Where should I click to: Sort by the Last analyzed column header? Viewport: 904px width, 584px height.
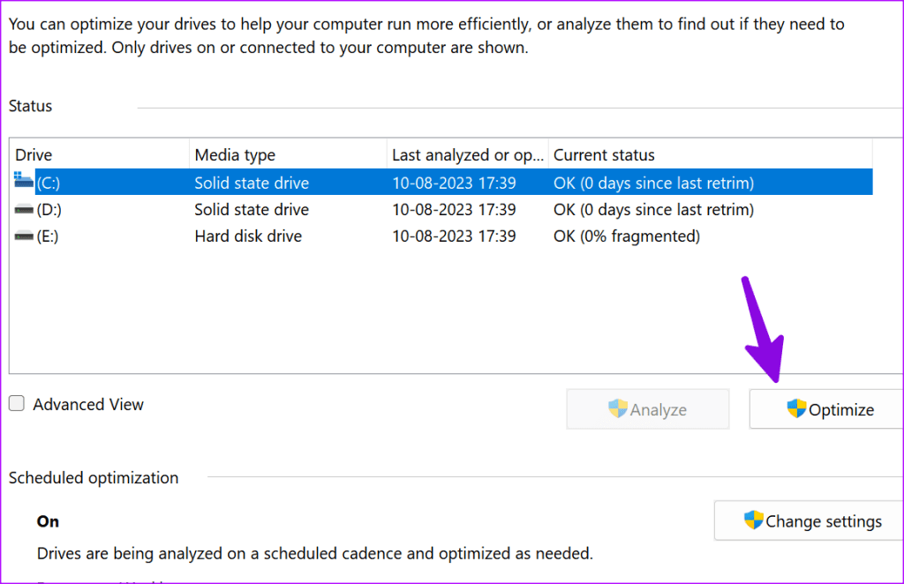tap(468, 154)
